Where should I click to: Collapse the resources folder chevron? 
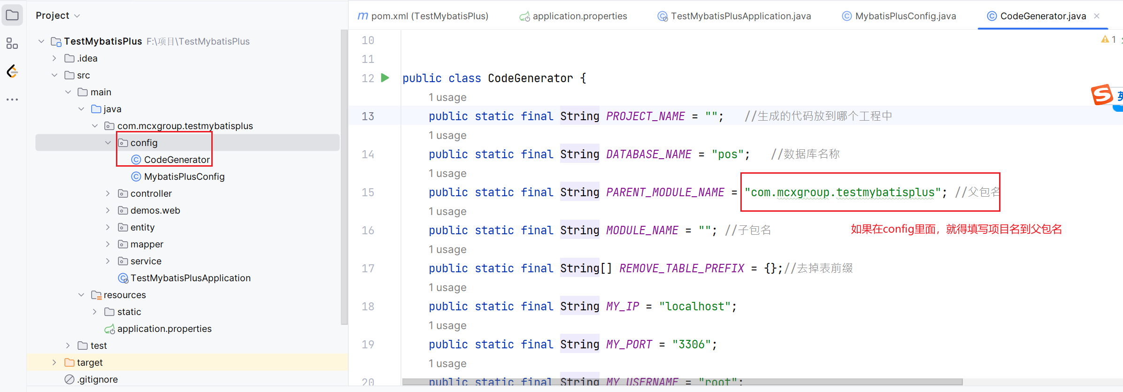[x=81, y=295]
